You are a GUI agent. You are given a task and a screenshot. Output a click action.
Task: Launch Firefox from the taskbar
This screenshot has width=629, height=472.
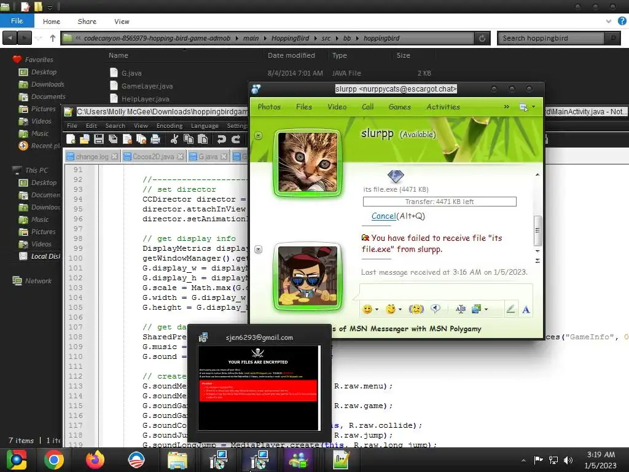tap(95, 460)
